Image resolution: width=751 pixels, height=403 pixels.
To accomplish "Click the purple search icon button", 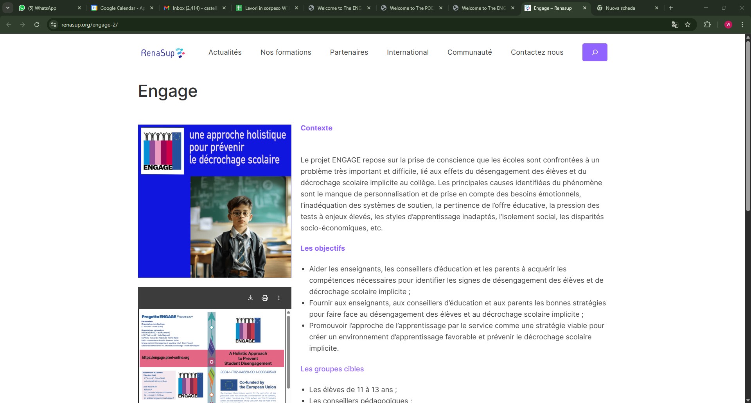I will point(595,52).
